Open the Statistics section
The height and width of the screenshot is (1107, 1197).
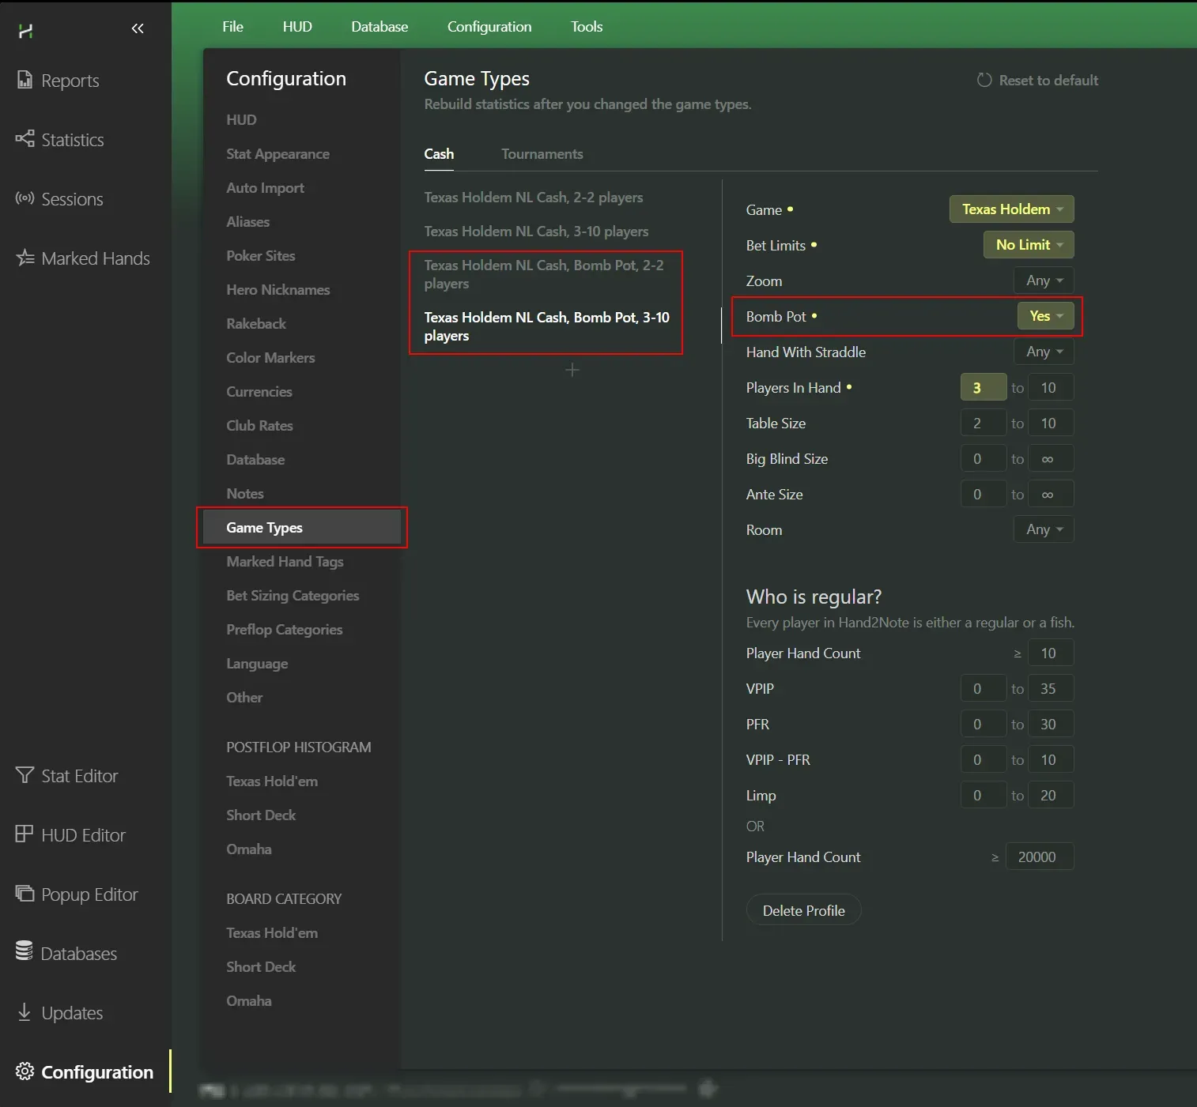pos(72,140)
